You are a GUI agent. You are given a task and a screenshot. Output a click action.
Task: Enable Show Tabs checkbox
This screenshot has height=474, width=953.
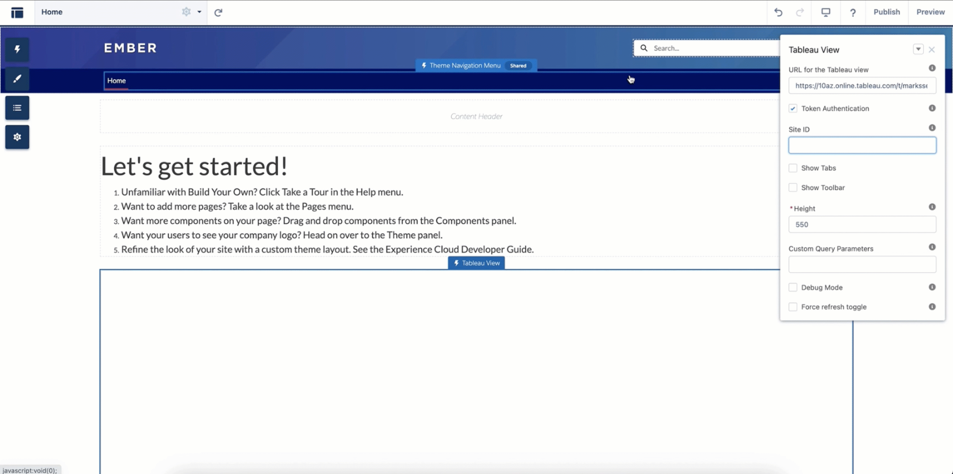click(792, 168)
